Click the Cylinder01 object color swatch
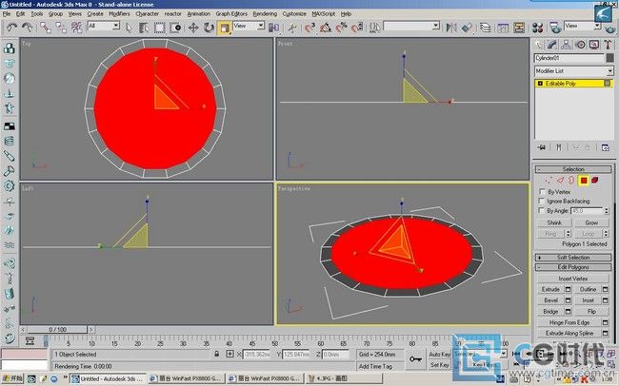619x386 pixels. (609, 58)
